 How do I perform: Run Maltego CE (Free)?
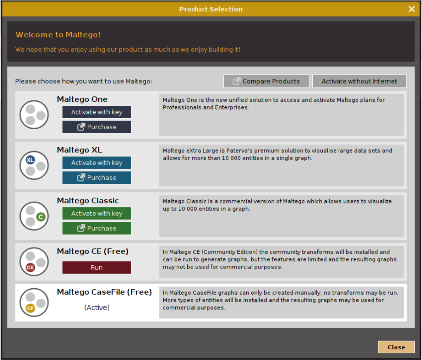tap(96, 267)
